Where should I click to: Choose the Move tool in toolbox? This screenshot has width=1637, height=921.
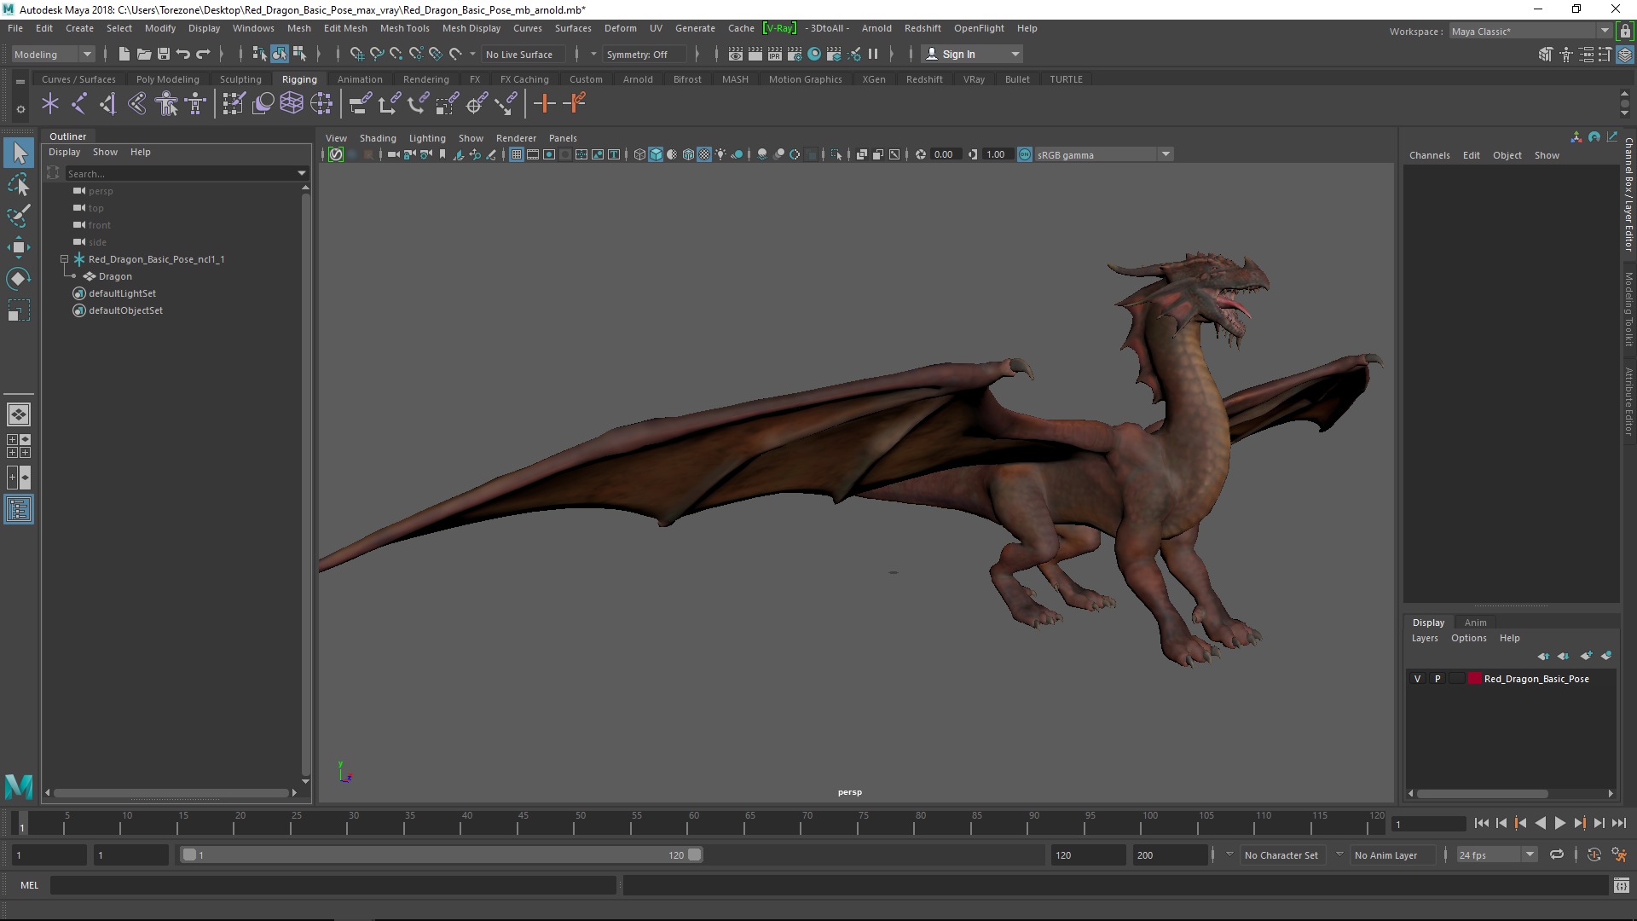pyautogui.click(x=19, y=247)
